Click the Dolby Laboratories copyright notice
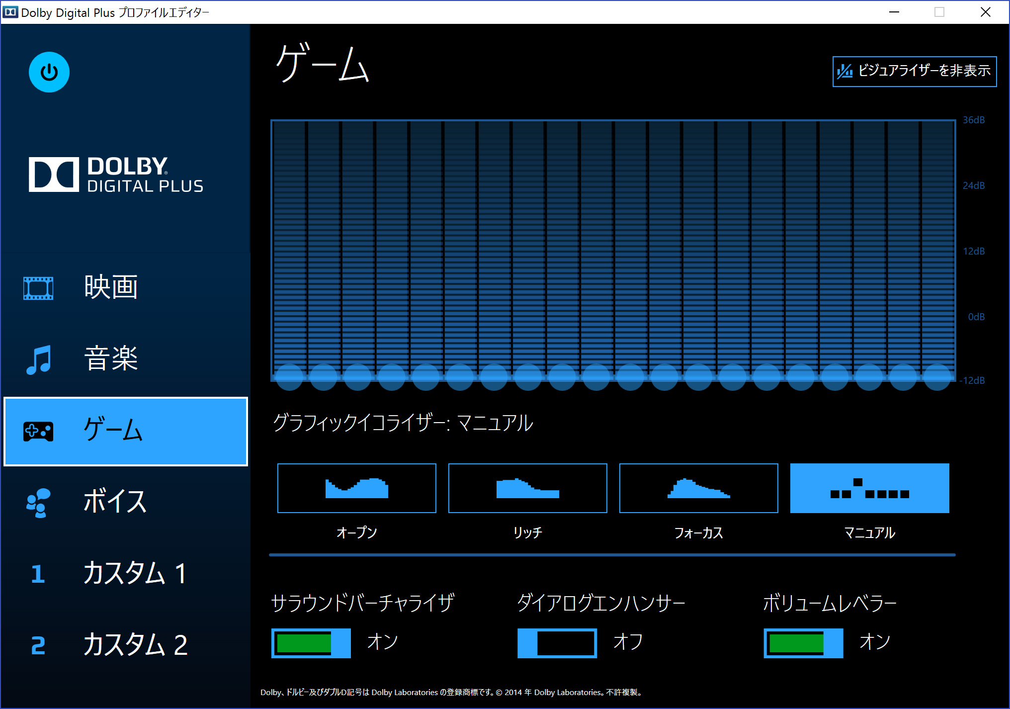 pos(452,692)
